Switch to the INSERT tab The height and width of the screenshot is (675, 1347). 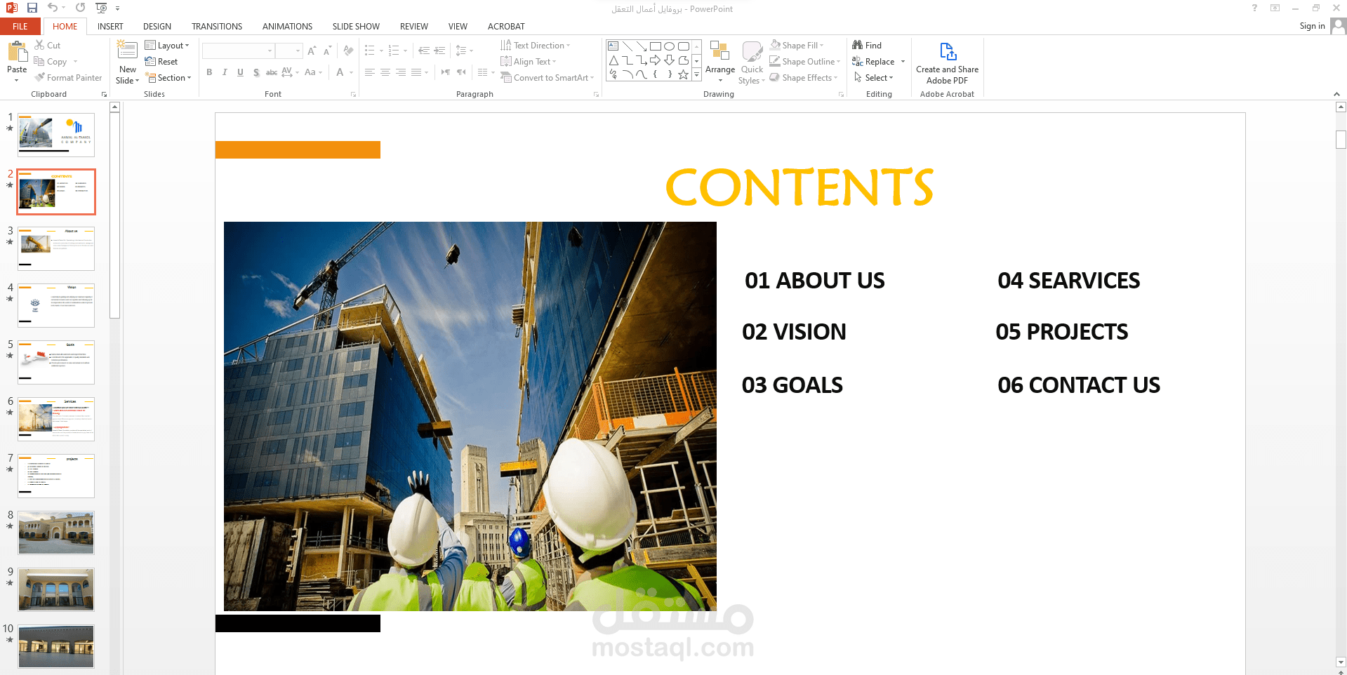[110, 27]
